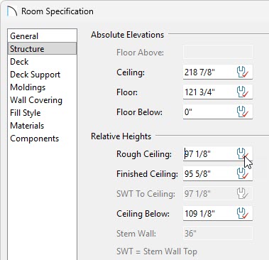Image resolution: width=269 pixels, height=260 pixels.
Task: Open the Moldings panel
Action: pyautogui.click(x=42, y=87)
